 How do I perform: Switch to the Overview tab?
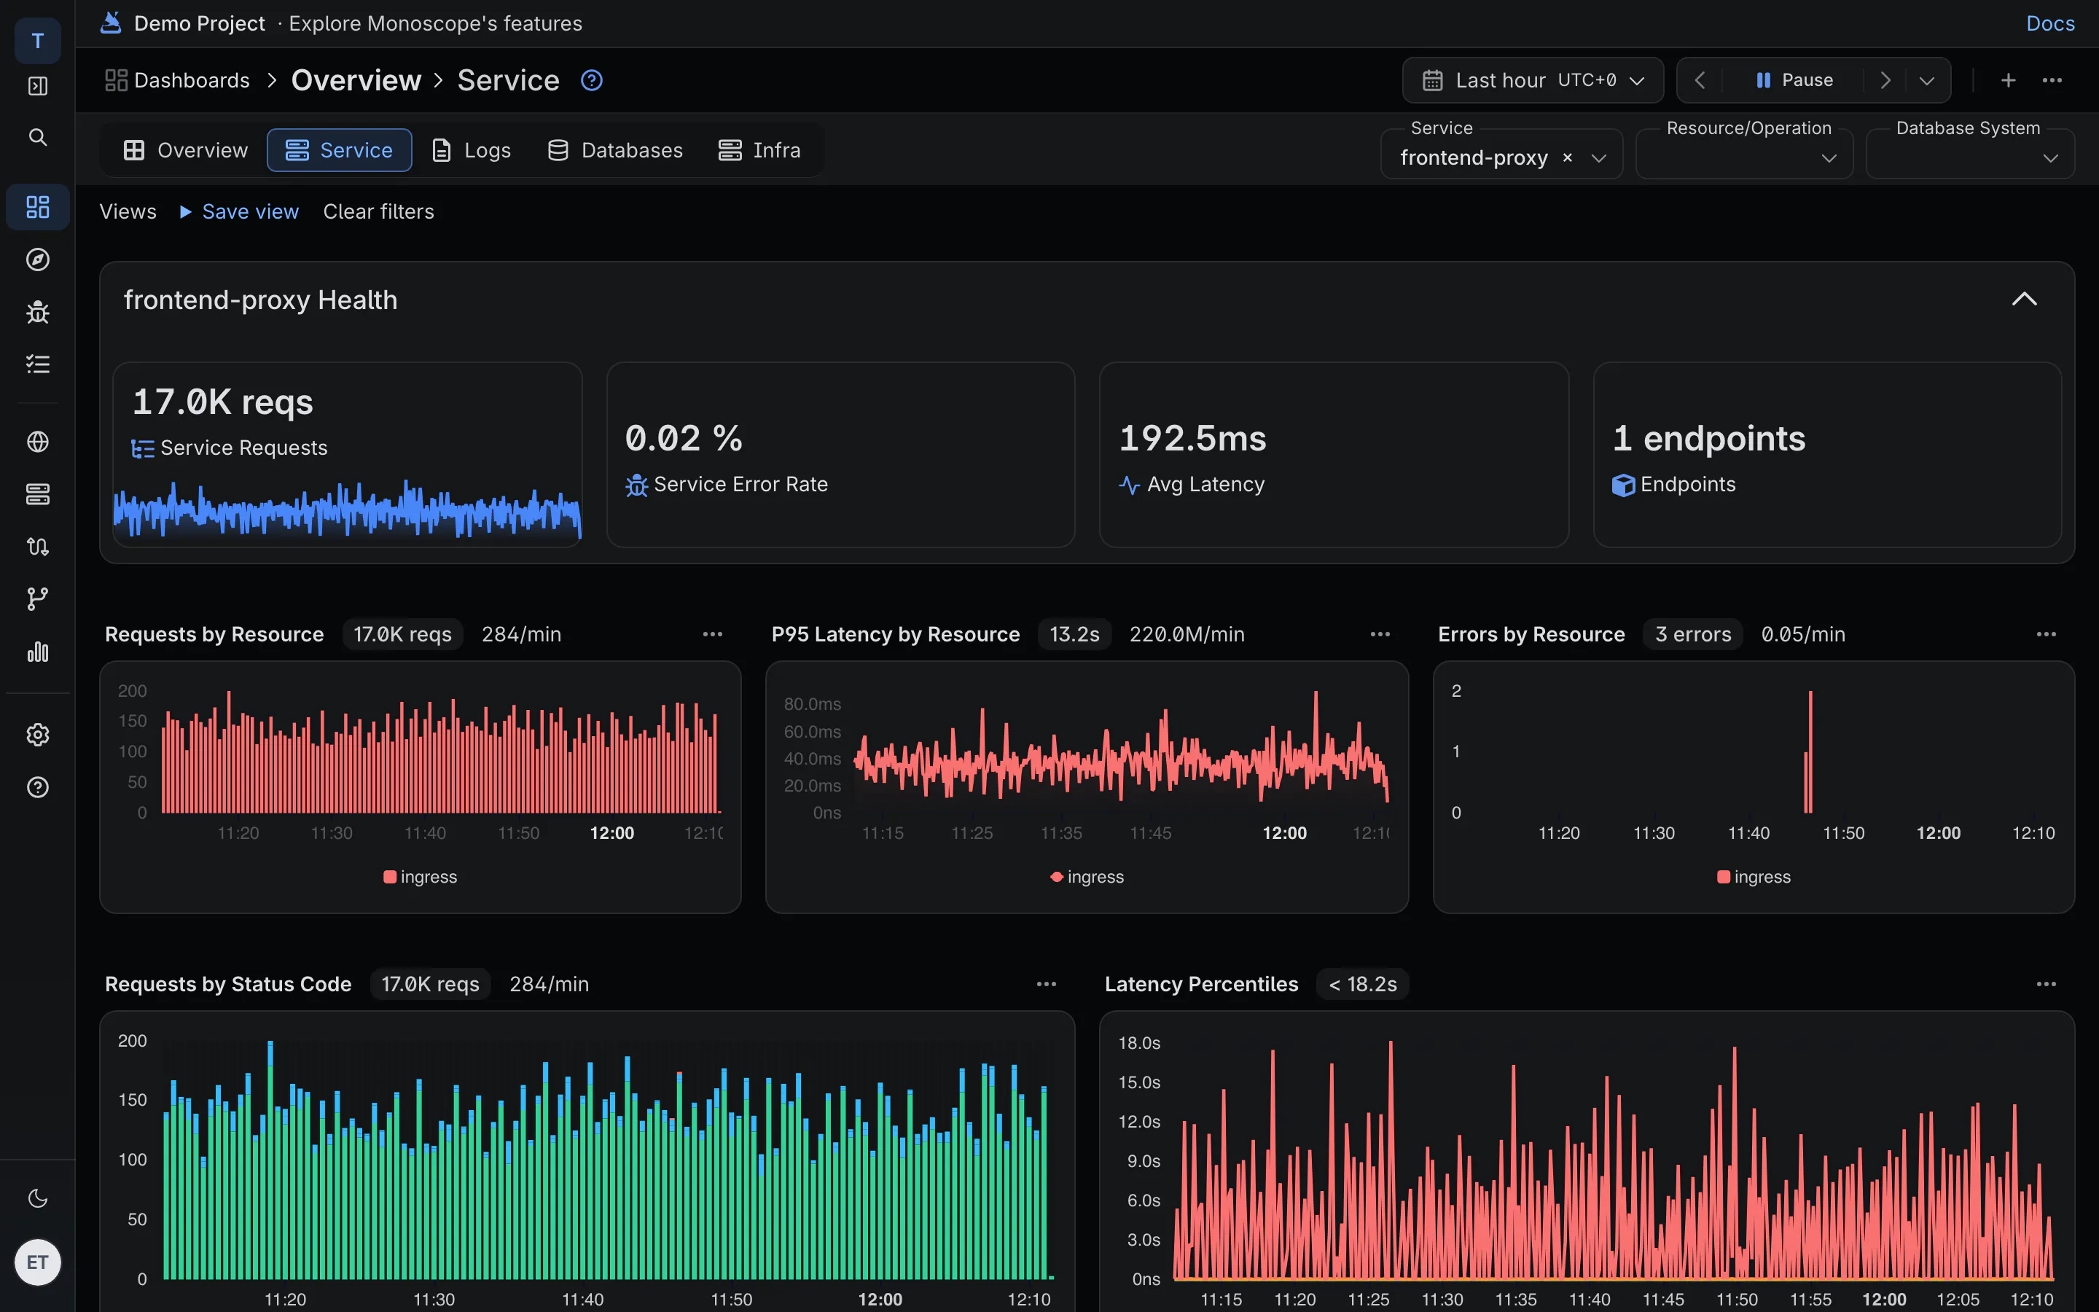click(186, 150)
